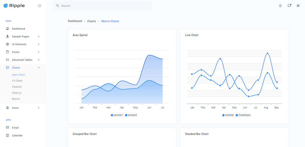
Task: Open Apex Chart submenu item
Action: [19, 75]
